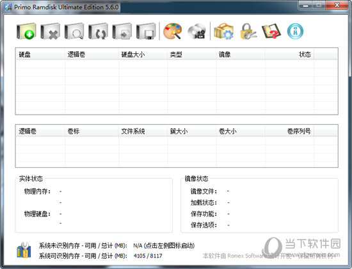Click the 硬盘大小 column header
The image size is (352, 269).
tap(143, 54)
